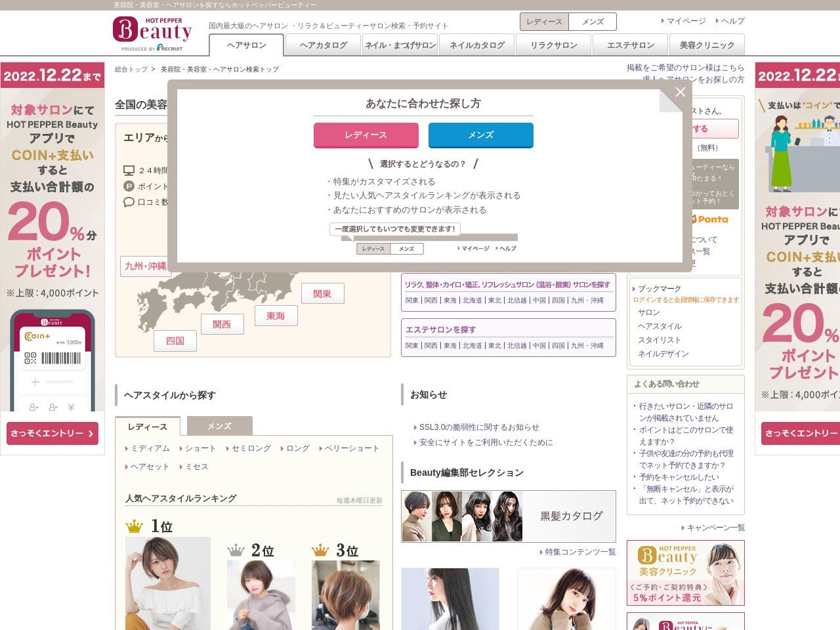
Task: Click the gold crown icon above 1位
Action: (x=135, y=525)
